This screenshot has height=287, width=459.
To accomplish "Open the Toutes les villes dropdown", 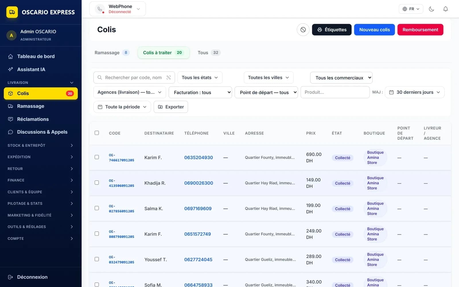I will click(269, 77).
